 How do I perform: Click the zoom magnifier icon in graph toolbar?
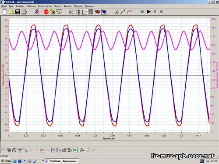coord(14,150)
